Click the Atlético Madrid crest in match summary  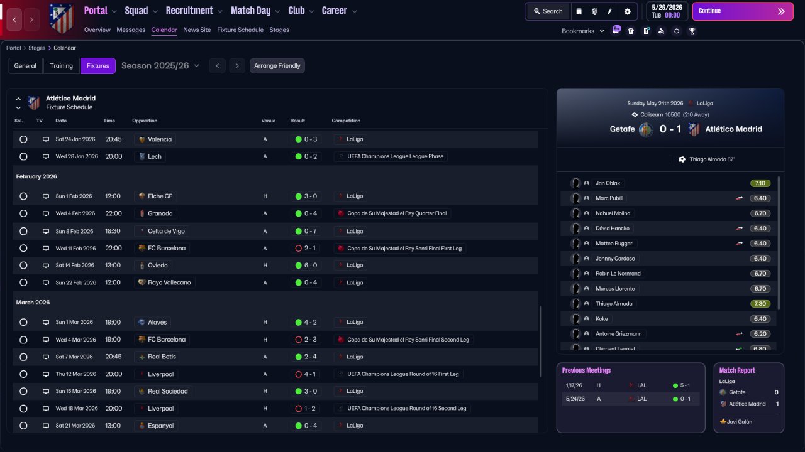[x=694, y=130]
